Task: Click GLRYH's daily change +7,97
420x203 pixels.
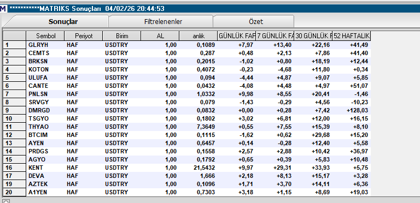Action: coord(246,45)
